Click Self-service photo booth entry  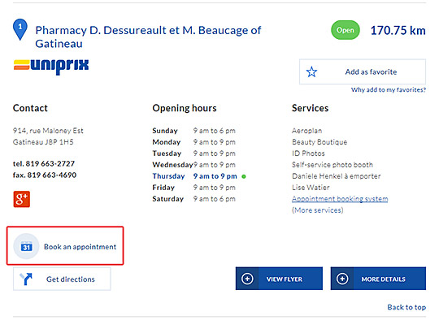coord(333,165)
